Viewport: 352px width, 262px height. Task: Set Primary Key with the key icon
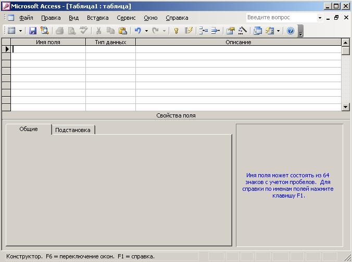(176, 31)
